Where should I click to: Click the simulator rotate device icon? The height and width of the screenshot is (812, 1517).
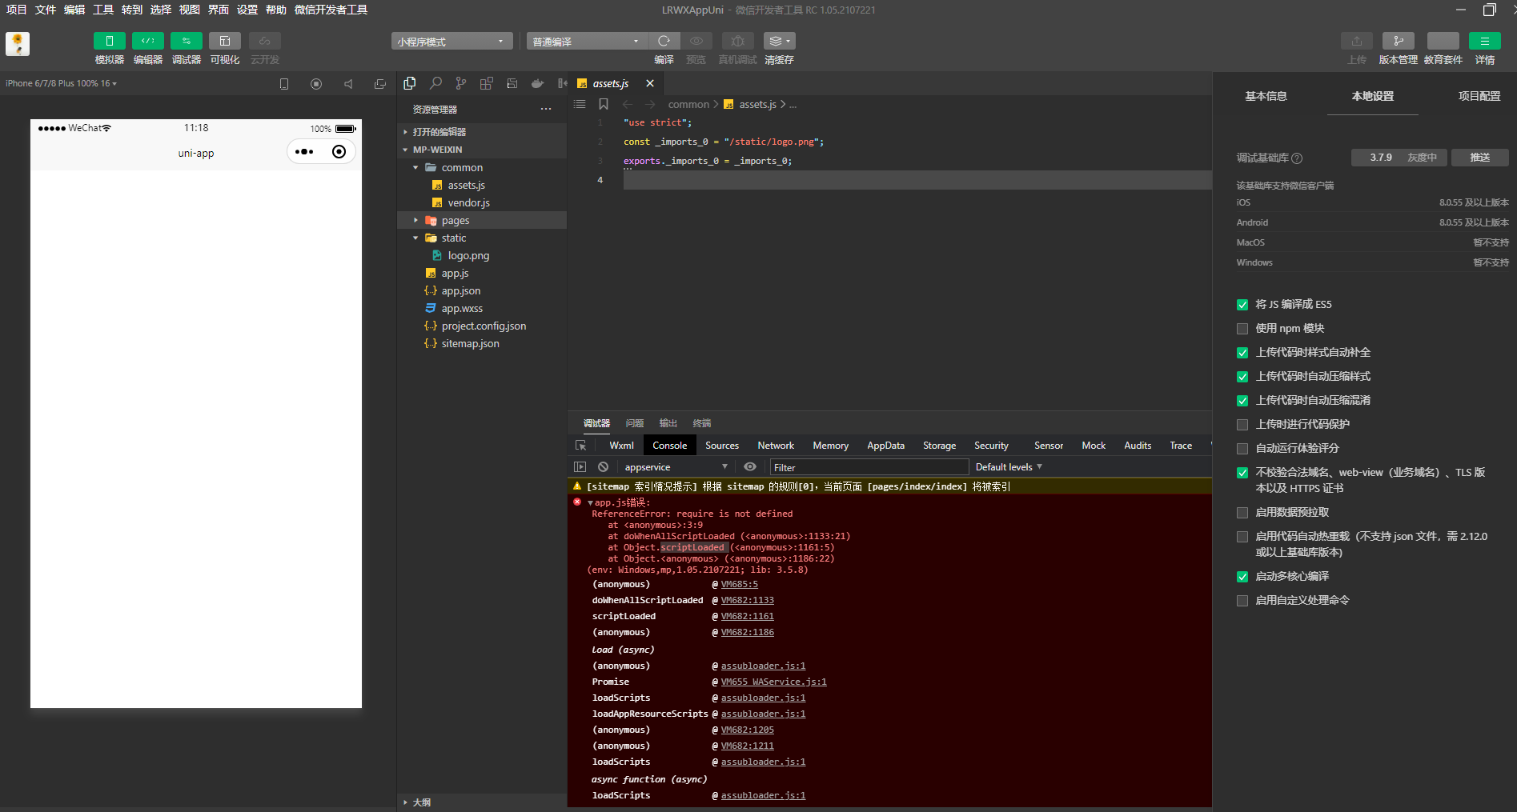(284, 84)
